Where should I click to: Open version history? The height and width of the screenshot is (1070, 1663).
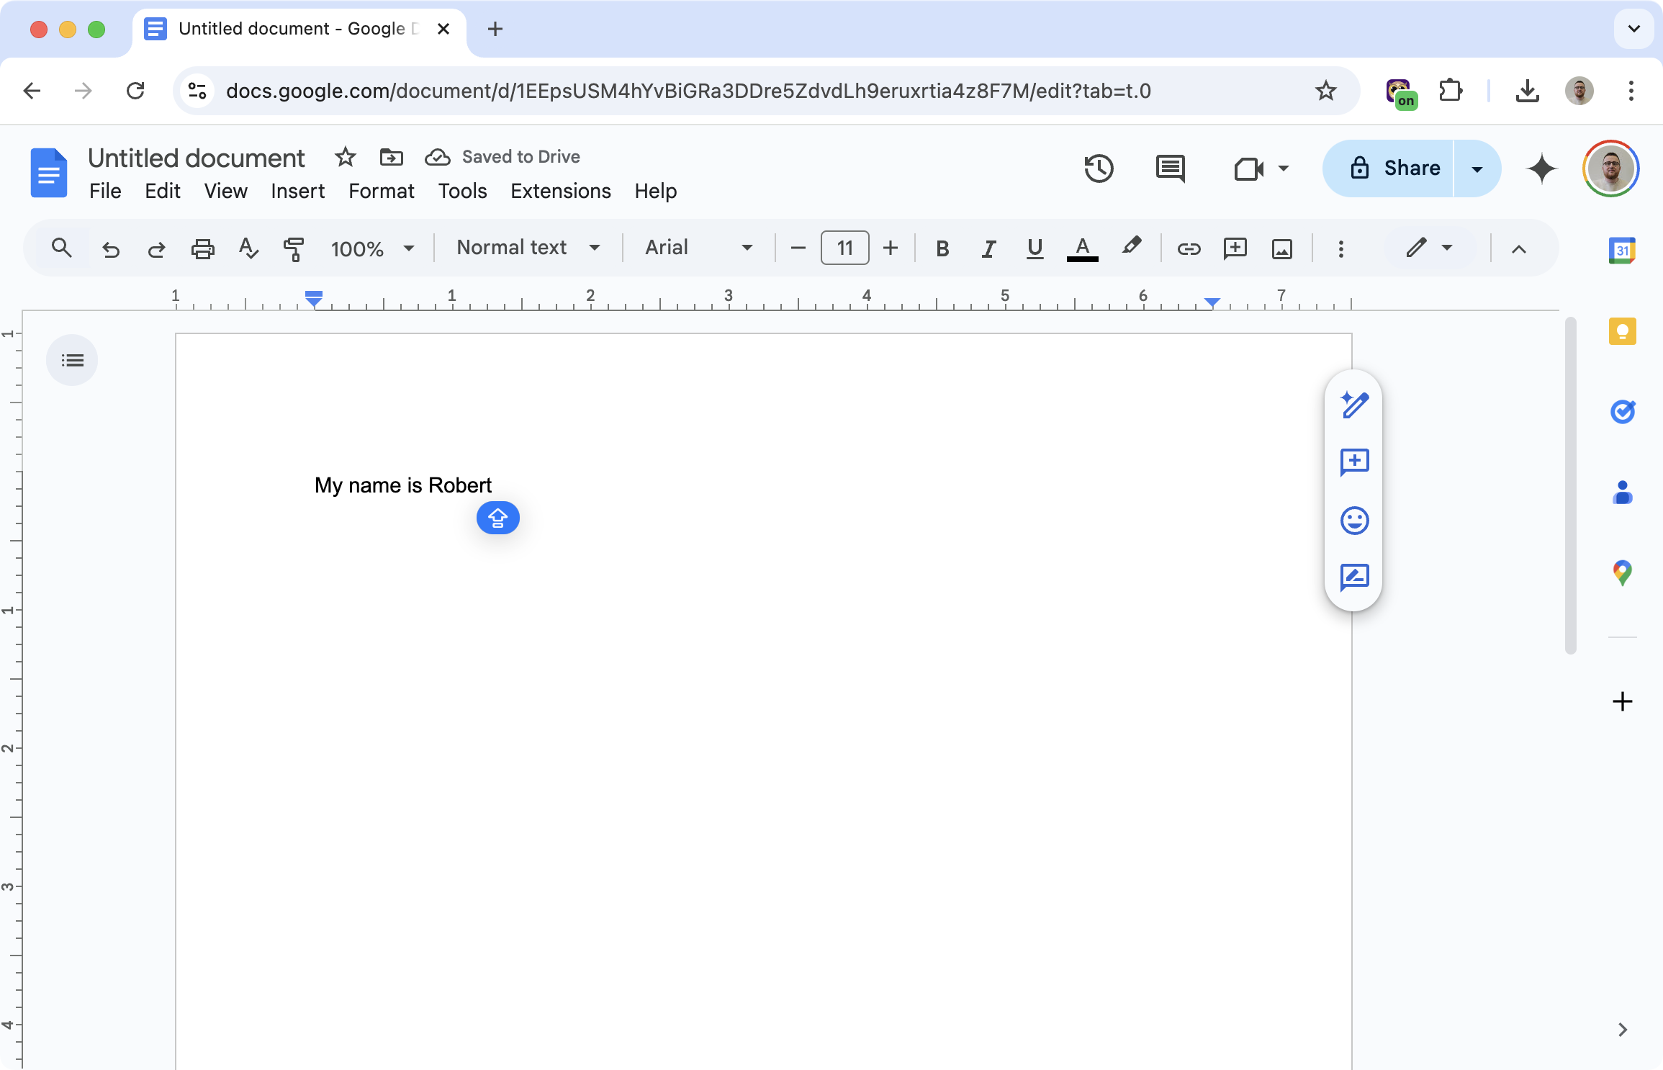coord(1098,168)
